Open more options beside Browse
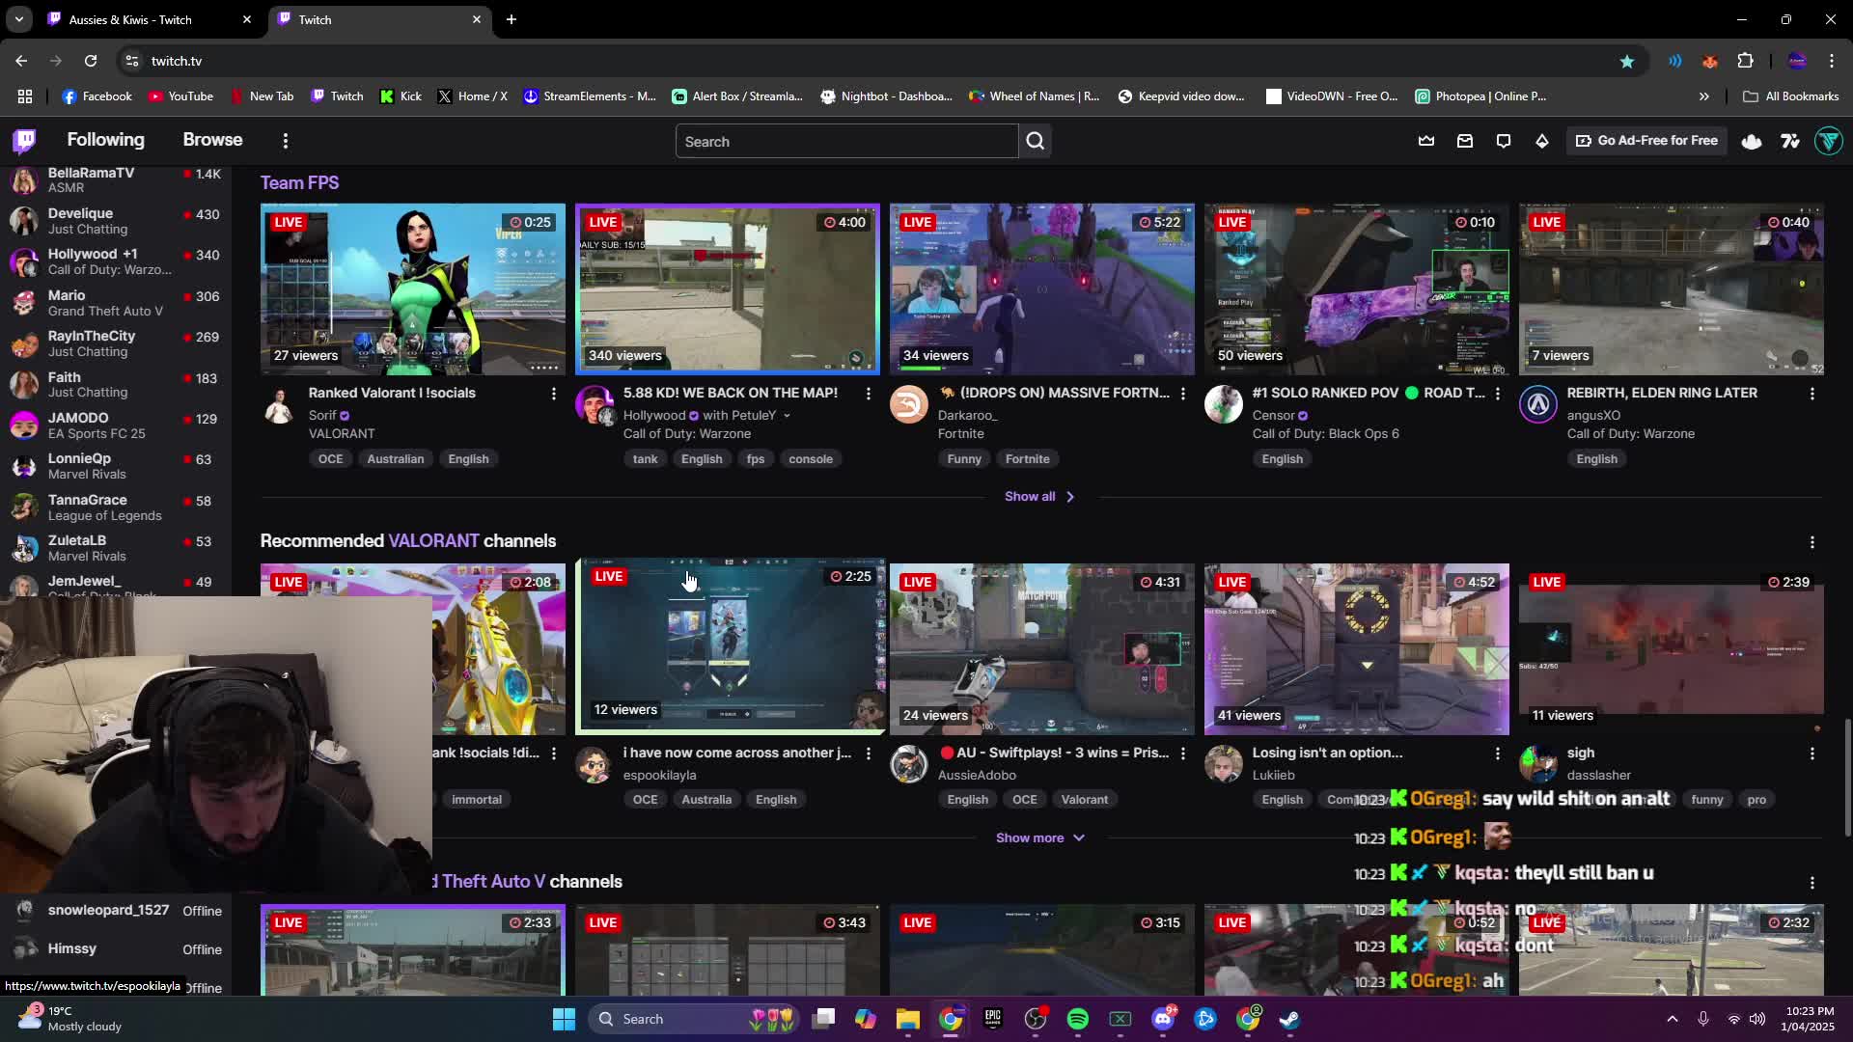 pyautogui.click(x=285, y=141)
